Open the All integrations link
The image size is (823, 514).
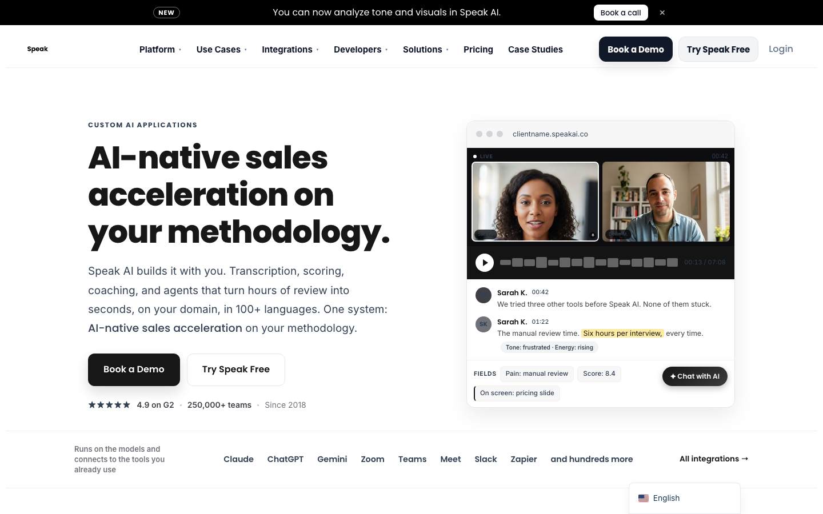(x=714, y=459)
